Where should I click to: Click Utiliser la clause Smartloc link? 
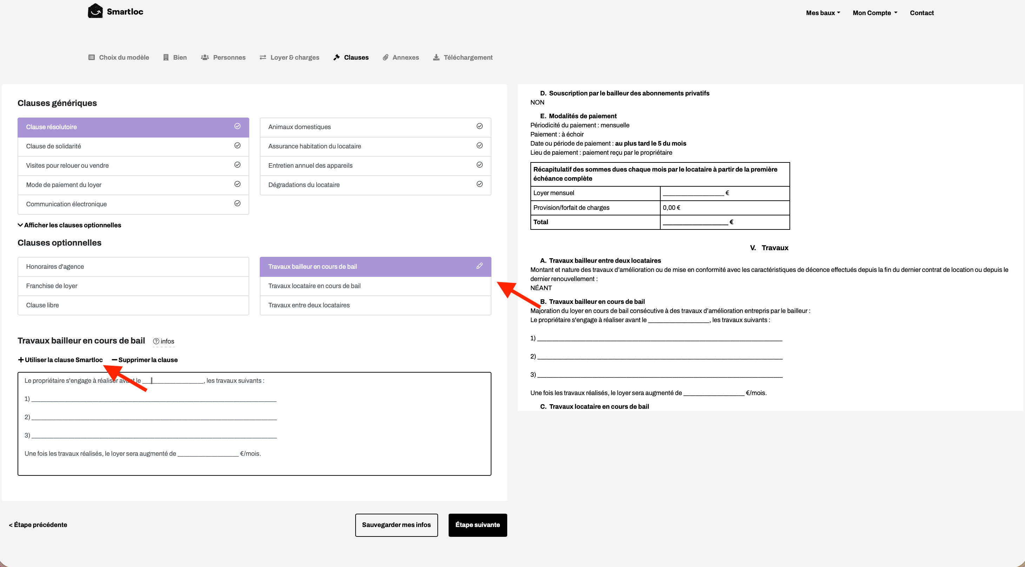click(60, 360)
